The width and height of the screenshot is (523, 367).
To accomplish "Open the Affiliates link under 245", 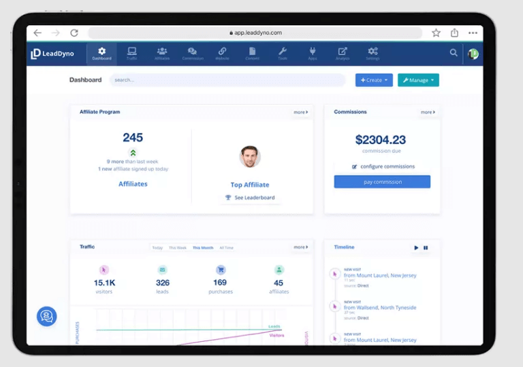I will click(x=133, y=183).
